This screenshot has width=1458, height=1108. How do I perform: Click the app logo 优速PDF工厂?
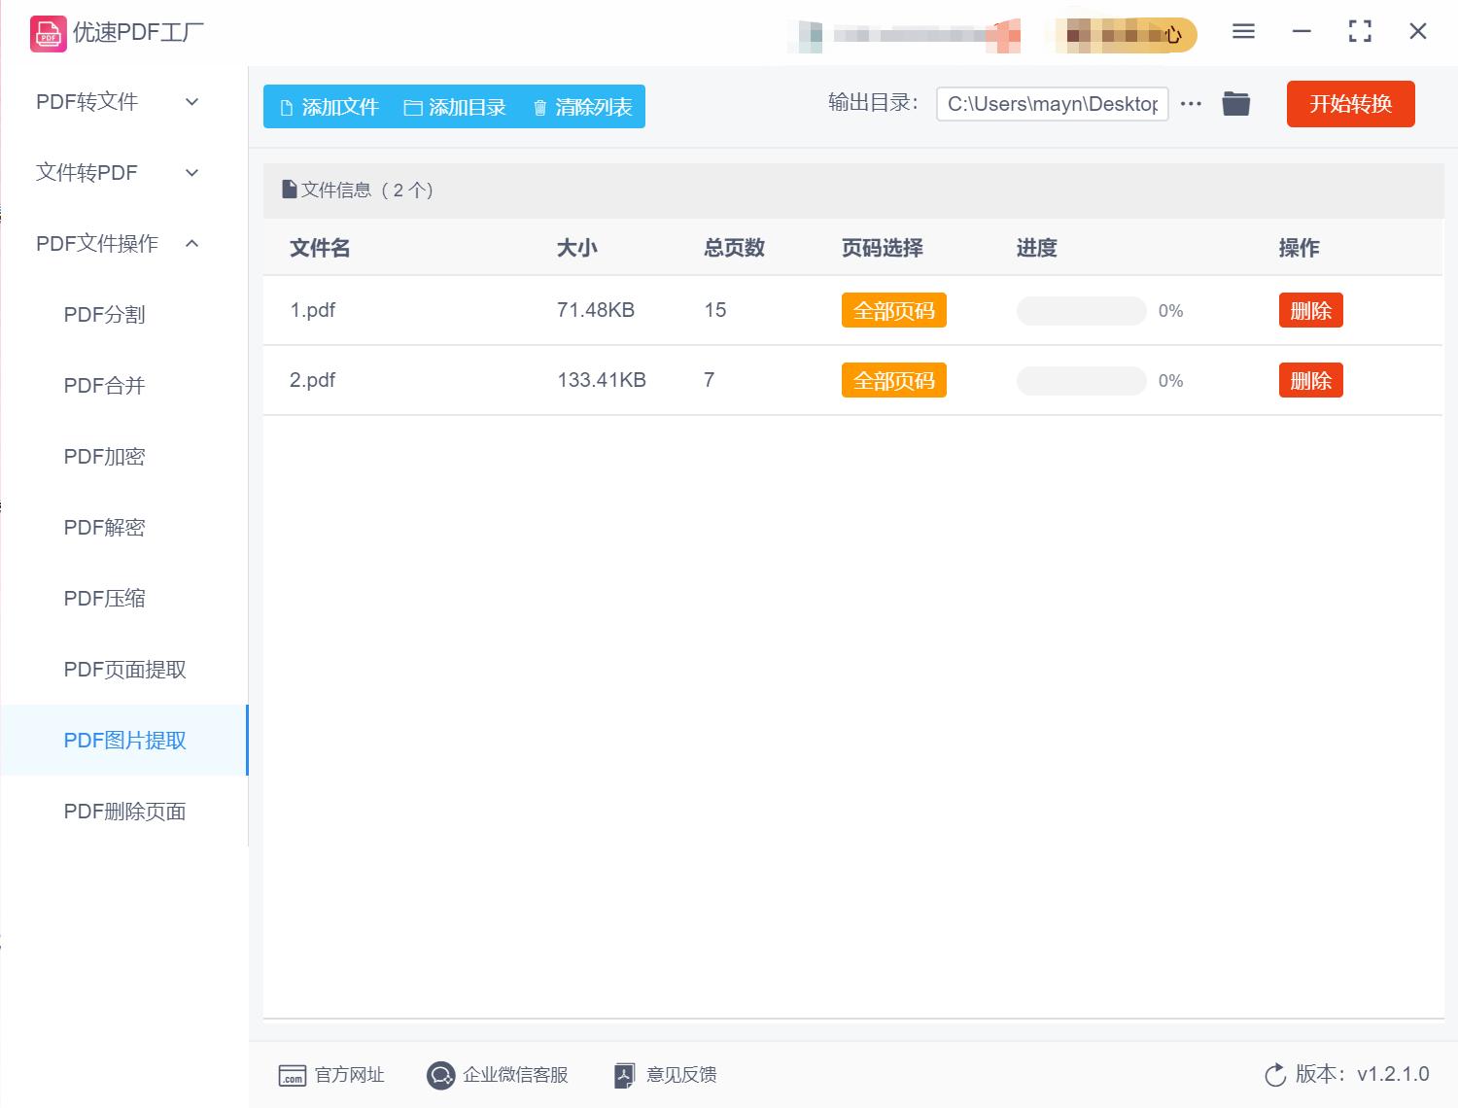(47, 33)
